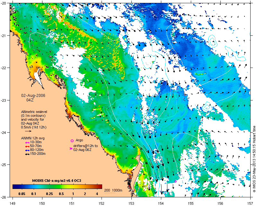Image resolution: width=257 pixels, height=206 pixels.
Task: Click the longitude axis label '157'
Action: (x=251, y=203)
